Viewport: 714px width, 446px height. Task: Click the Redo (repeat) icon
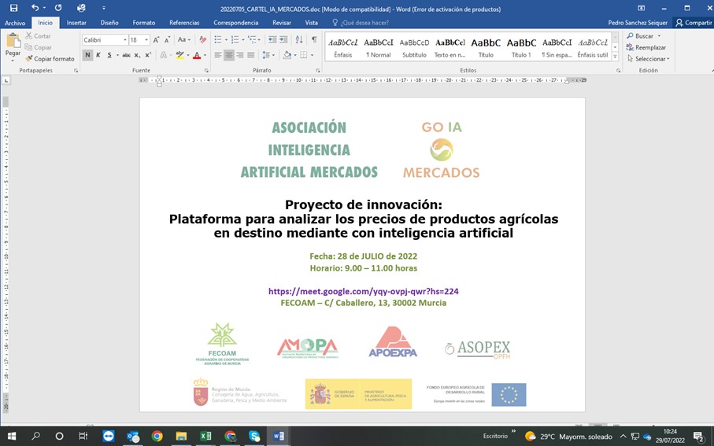click(x=58, y=8)
